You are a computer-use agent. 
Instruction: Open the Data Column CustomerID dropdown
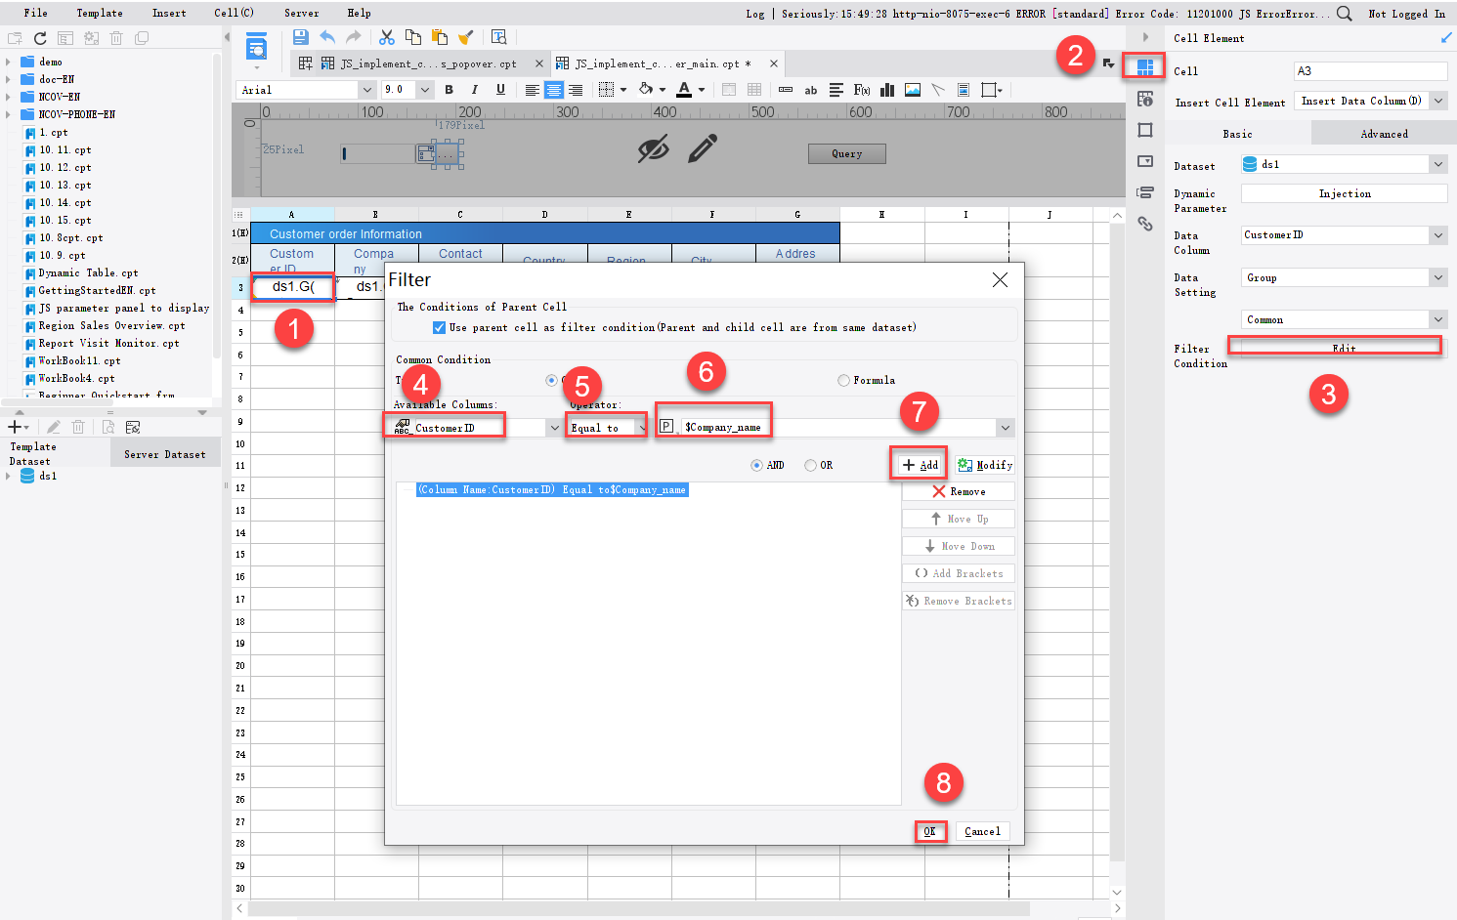[1438, 235]
